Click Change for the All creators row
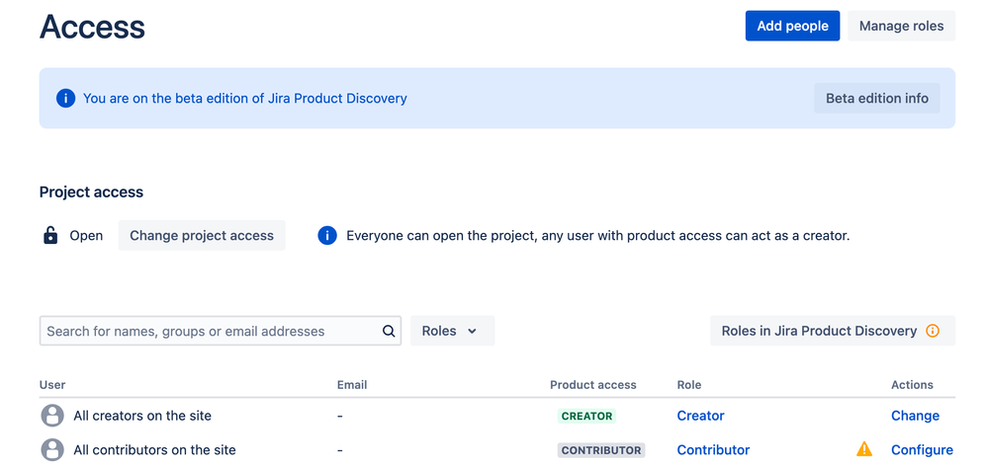 point(915,416)
